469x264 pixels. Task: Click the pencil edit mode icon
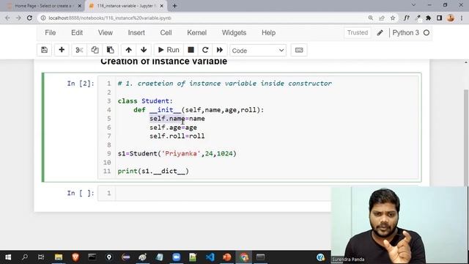tap(380, 32)
